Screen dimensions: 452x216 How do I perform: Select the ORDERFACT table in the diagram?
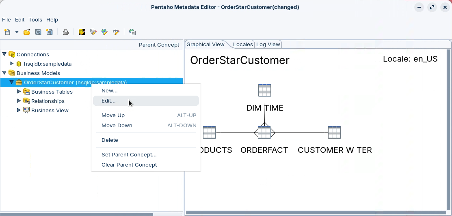(264, 133)
